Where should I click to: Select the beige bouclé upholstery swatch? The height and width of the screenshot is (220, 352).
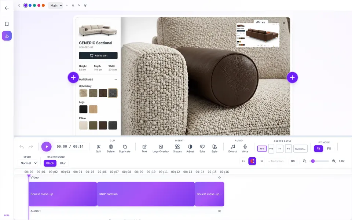(x=83, y=93)
